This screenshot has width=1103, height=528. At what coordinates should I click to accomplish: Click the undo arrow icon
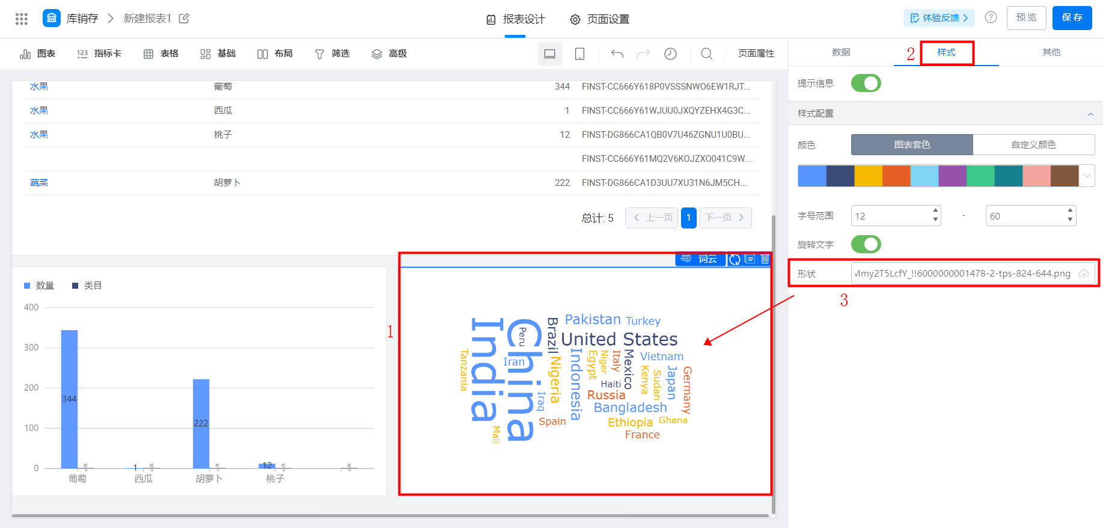tap(617, 54)
